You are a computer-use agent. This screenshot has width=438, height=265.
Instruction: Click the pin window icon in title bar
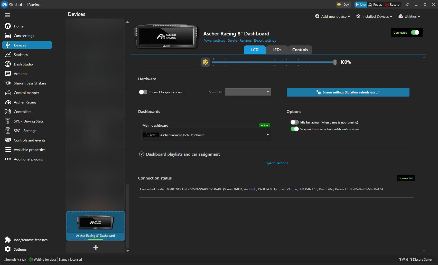coord(407,5)
